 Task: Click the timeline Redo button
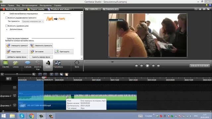pos(45,74)
